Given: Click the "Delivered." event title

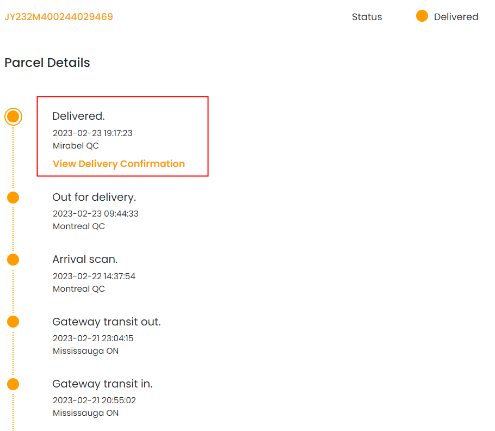Looking at the screenshot, I should pyautogui.click(x=78, y=116).
